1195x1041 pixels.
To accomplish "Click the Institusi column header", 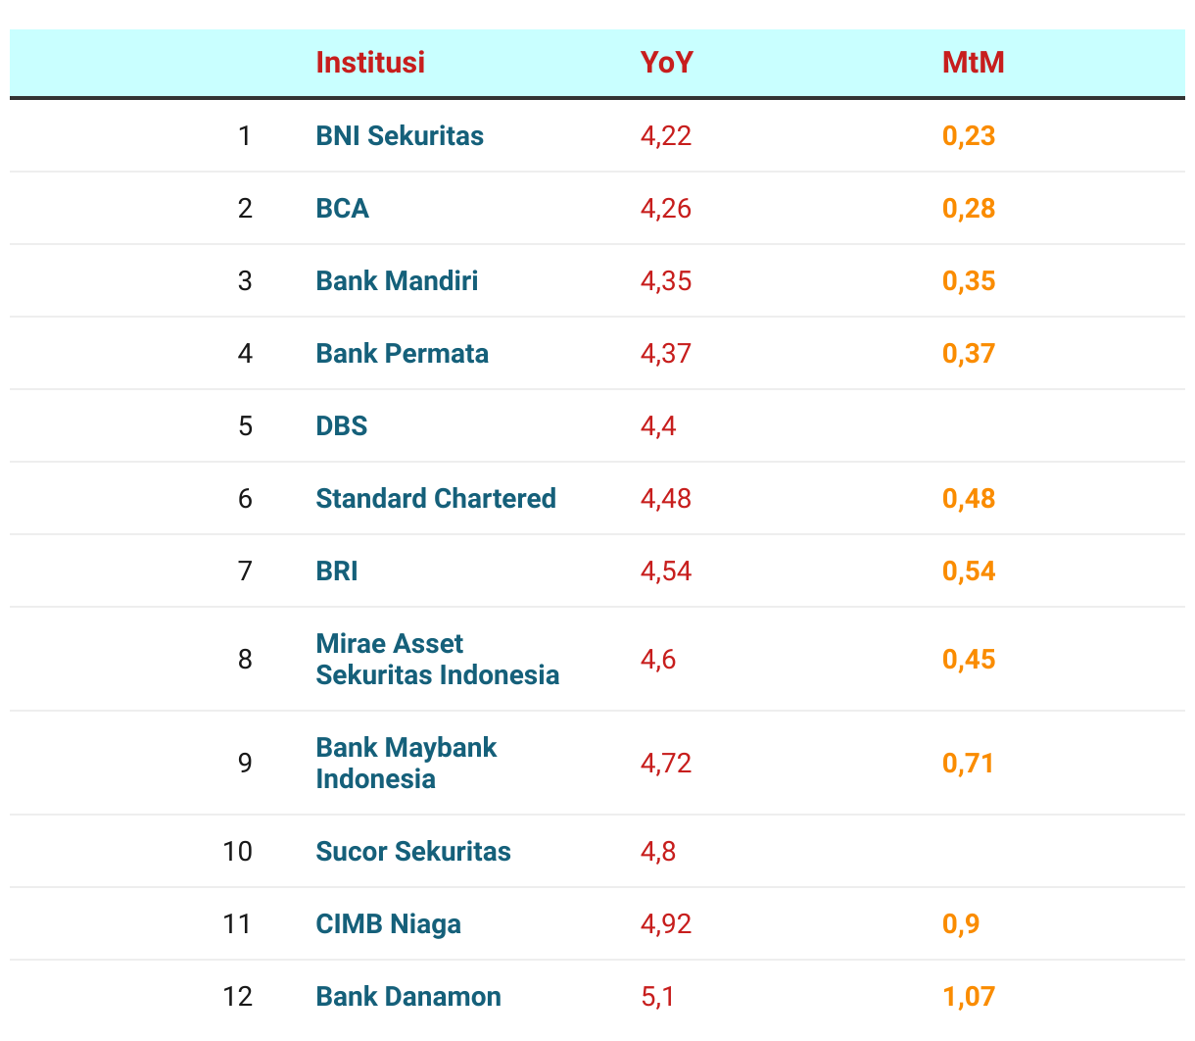I will [x=370, y=62].
